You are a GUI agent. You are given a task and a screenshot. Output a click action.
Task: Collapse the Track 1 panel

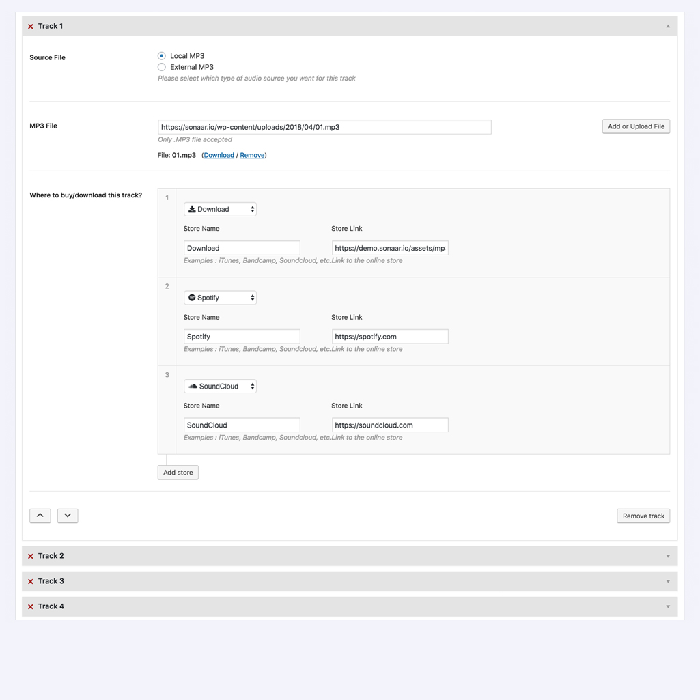667,25
